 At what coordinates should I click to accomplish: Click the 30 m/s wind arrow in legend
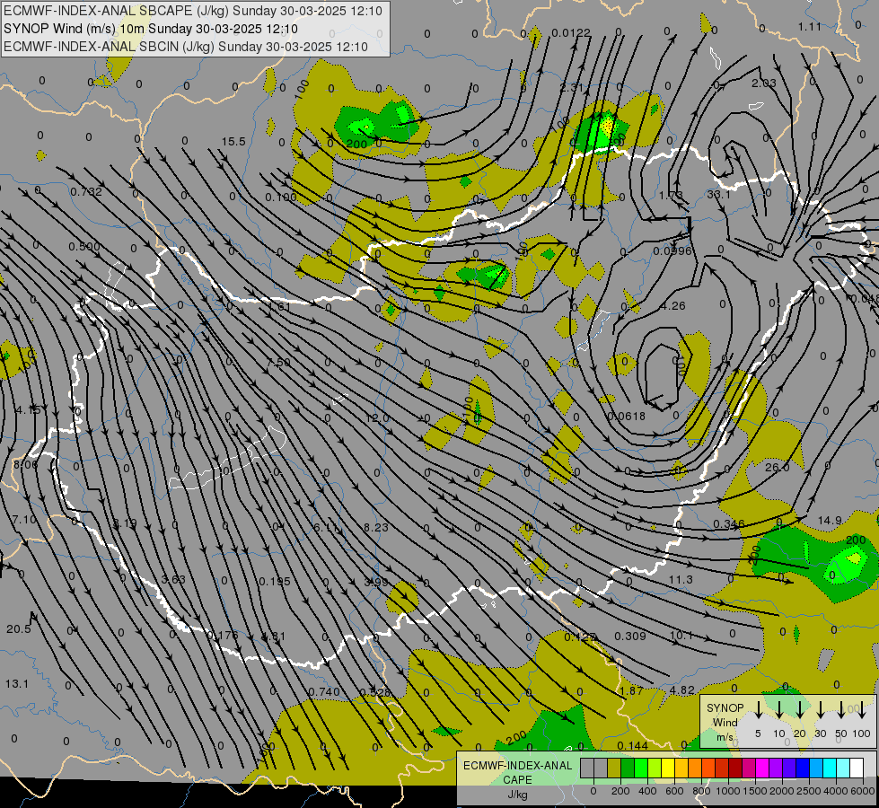coord(821,710)
